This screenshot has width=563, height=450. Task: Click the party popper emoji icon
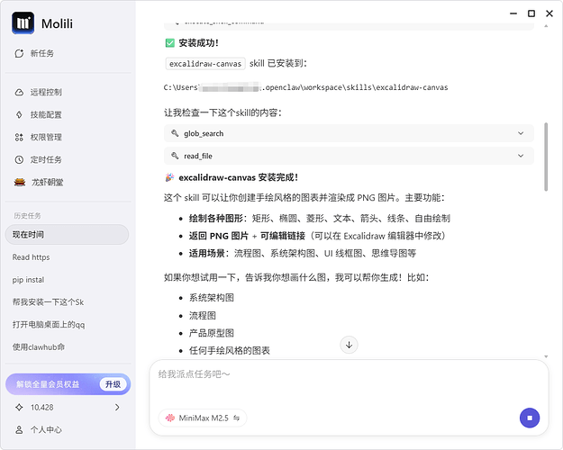click(x=169, y=177)
